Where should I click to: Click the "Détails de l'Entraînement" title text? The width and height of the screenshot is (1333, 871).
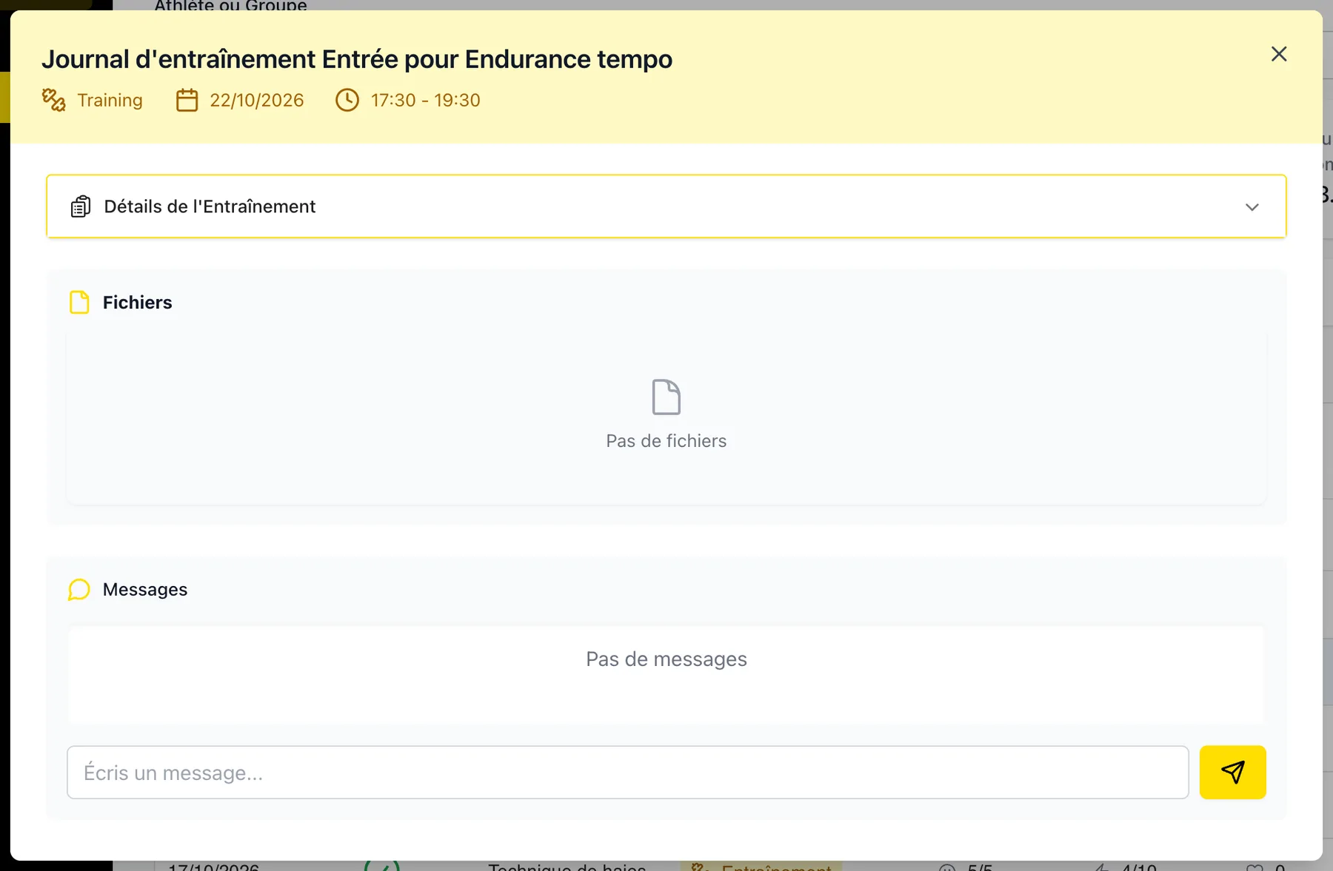coord(210,206)
